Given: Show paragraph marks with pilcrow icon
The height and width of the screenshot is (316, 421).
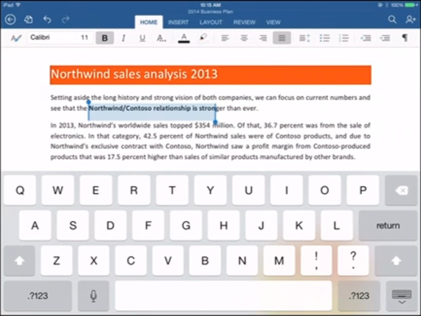Looking at the screenshot, I should [405, 38].
